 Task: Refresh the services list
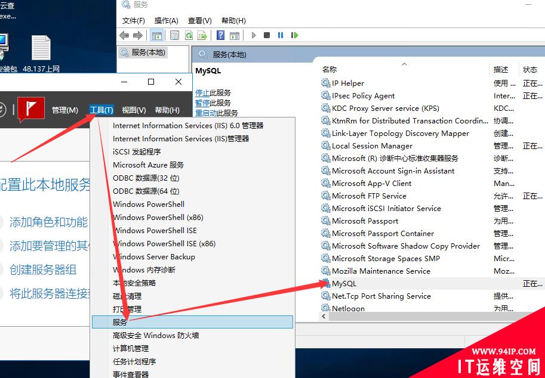tap(189, 35)
